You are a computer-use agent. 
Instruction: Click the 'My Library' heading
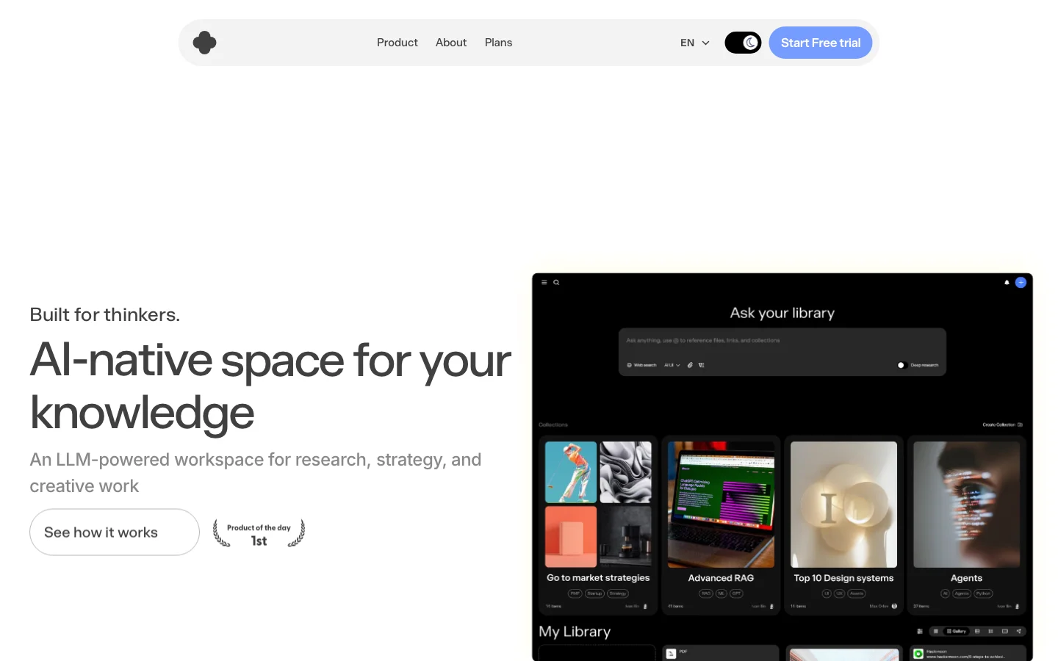point(575,632)
